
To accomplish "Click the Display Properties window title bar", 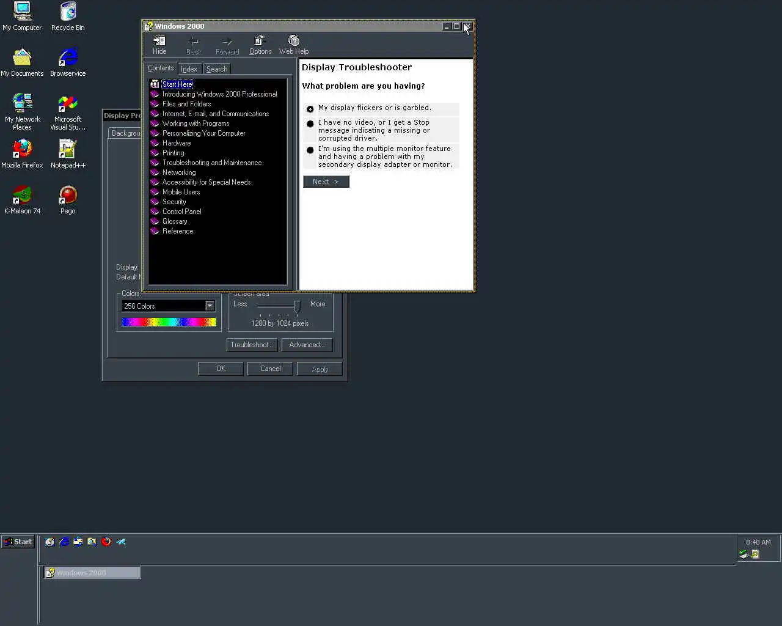I will point(122,116).
